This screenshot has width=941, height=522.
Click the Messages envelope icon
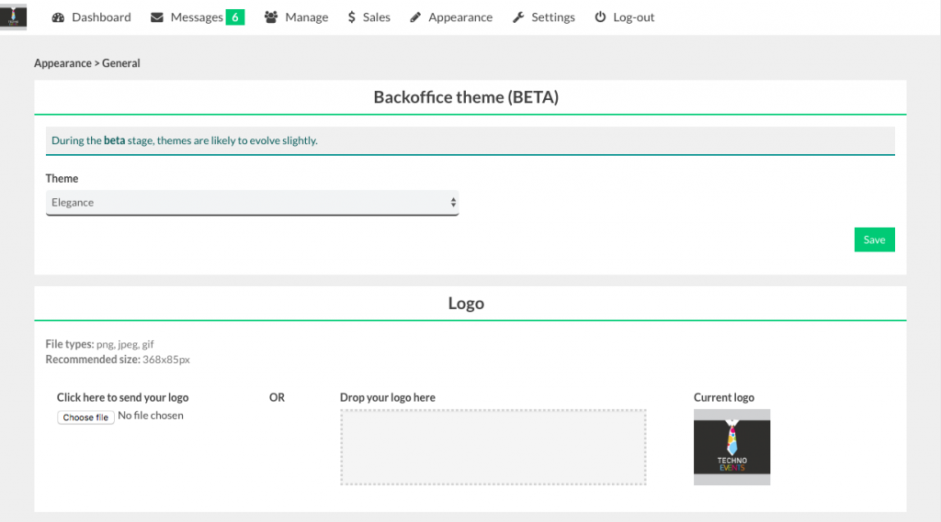point(157,17)
